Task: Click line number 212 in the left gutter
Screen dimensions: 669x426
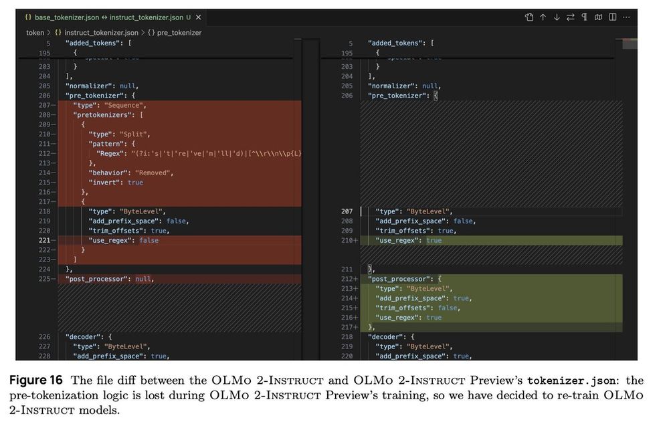Action: (44, 154)
